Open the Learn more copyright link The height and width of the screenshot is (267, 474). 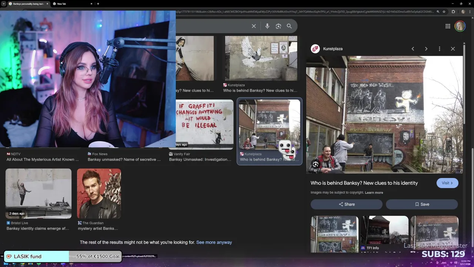(x=374, y=192)
